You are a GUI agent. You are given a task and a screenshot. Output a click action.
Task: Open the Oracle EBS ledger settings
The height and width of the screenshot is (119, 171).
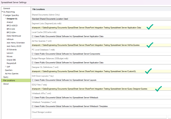click(x=12, y=60)
